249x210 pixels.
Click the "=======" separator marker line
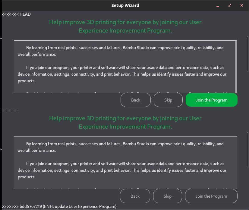tap(10, 110)
